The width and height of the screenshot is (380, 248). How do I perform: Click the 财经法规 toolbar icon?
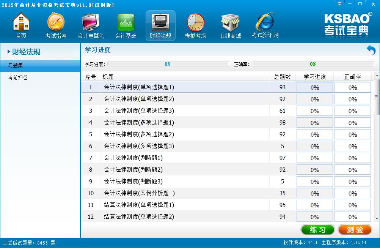point(160,25)
